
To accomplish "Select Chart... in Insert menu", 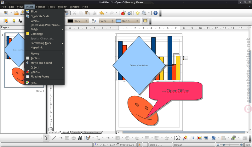I will (x=44, y=72).
